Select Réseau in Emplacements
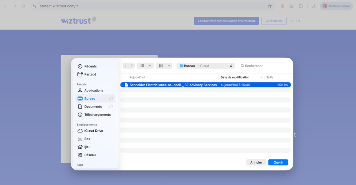The height and width of the screenshot is (185, 356). click(87, 155)
